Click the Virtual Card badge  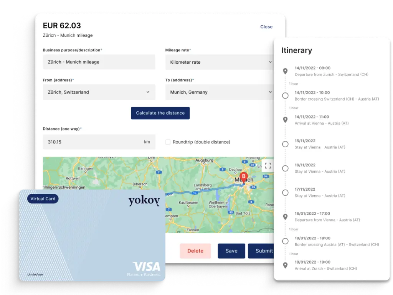(43, 199)
